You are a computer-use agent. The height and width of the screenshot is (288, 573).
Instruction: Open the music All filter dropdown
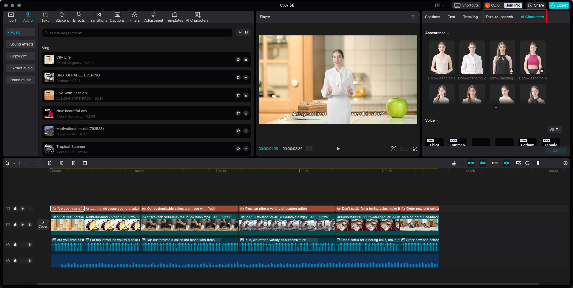[x=243, y=32]
